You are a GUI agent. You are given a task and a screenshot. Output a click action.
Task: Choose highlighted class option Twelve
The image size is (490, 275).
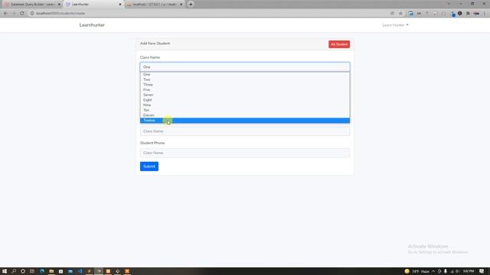245,121
